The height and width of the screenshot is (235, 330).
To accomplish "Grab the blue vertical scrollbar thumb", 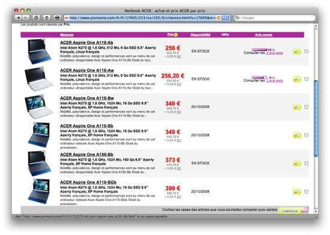I will click(316, 118).
